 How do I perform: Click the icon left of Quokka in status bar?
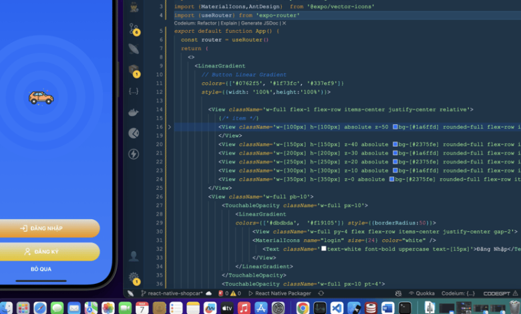tap(398, 293)
